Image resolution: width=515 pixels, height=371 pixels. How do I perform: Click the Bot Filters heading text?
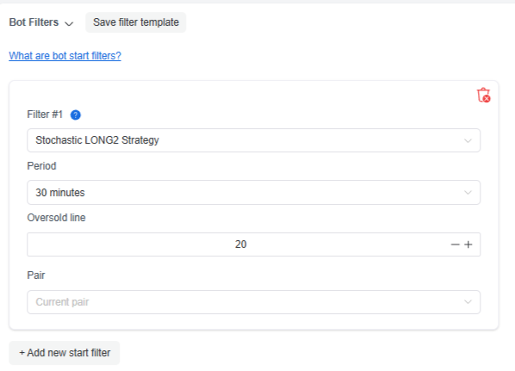[34, 22]
